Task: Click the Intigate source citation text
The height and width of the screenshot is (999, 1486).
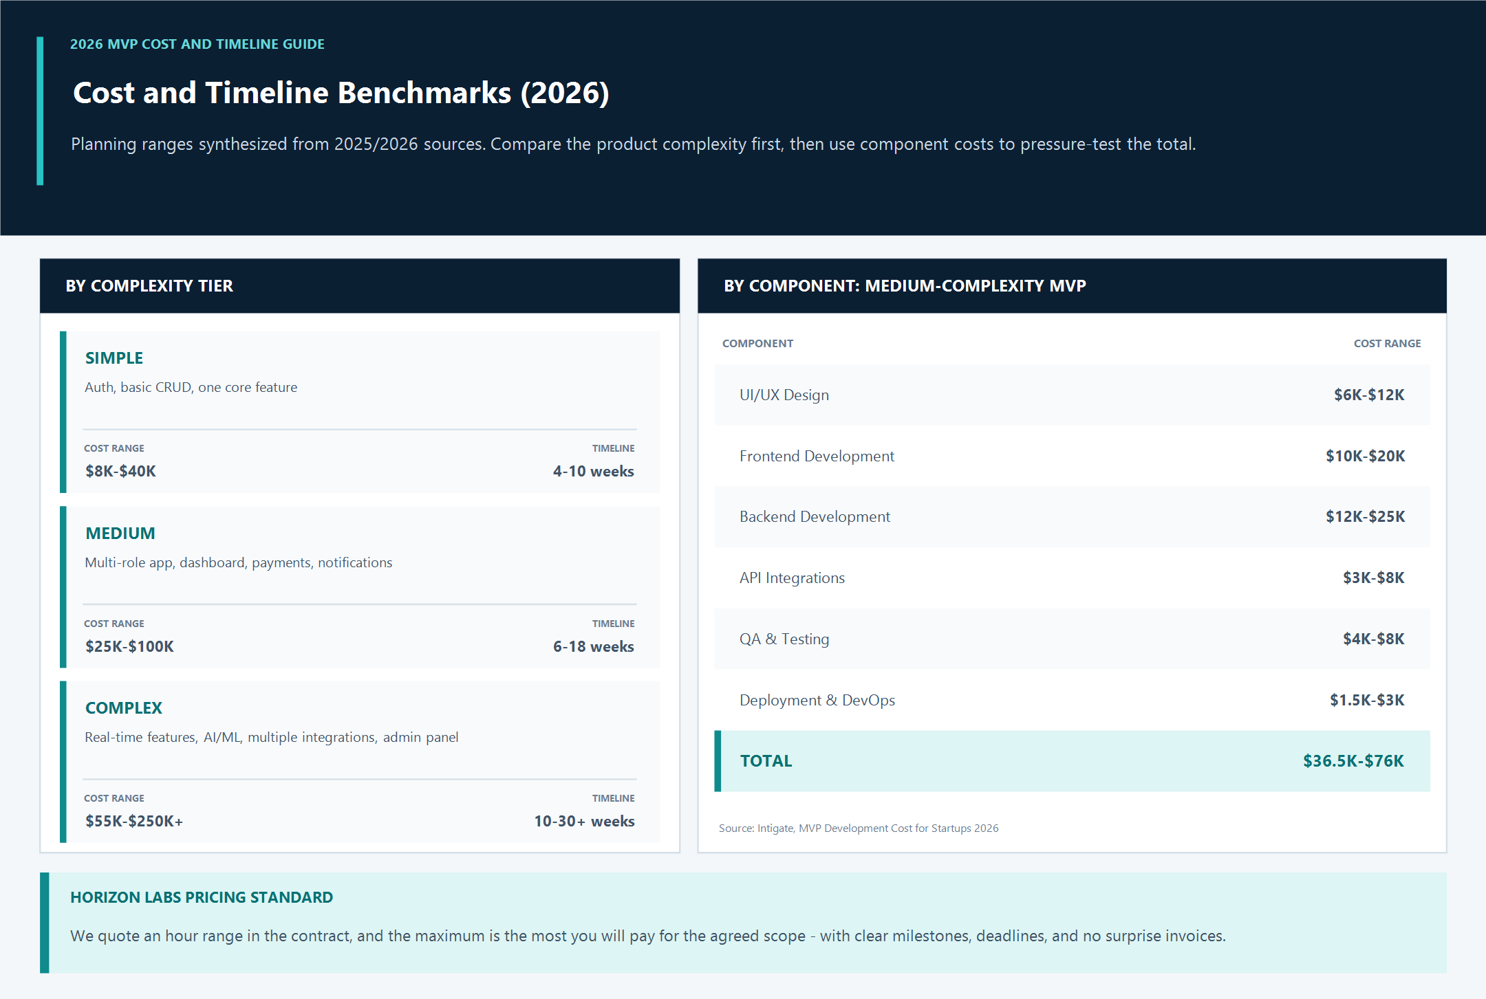Action: coord(859,828)
